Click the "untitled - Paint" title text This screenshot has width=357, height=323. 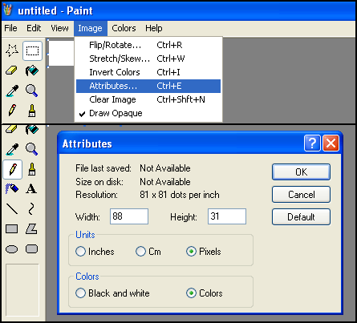tap(55, 10)
